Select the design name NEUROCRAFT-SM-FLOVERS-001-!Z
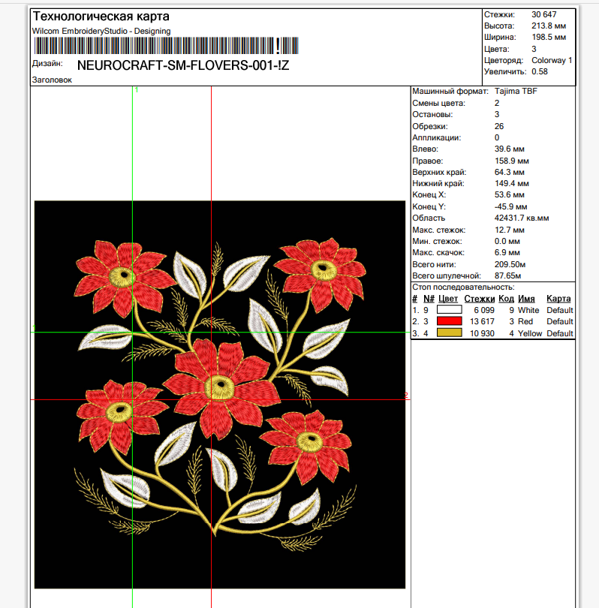599x608 pixels. coord(182,65)
